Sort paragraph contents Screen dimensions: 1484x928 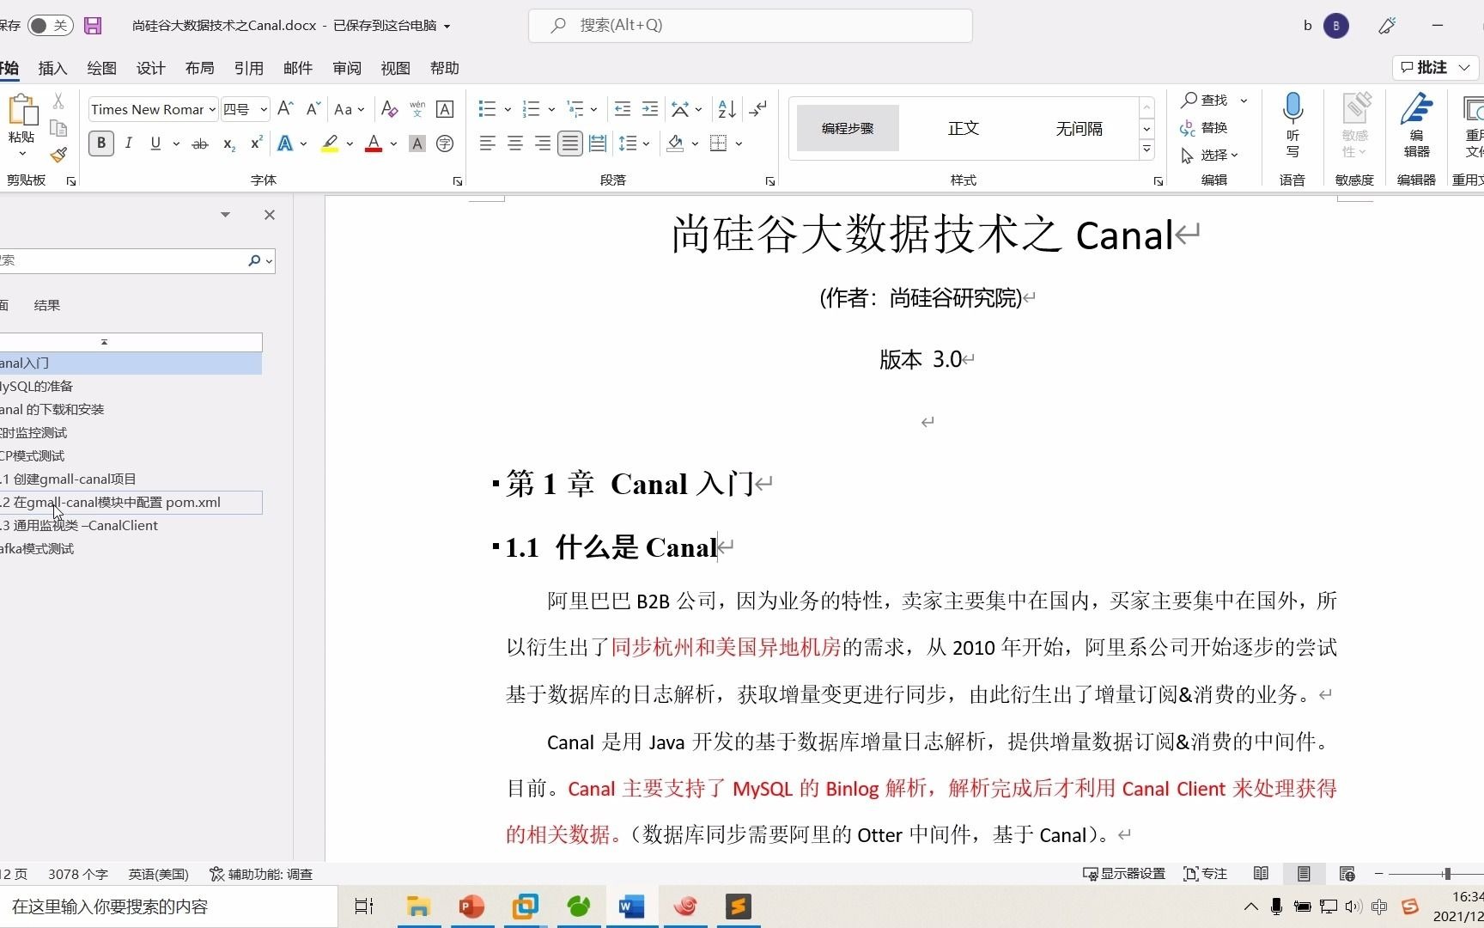727,109
